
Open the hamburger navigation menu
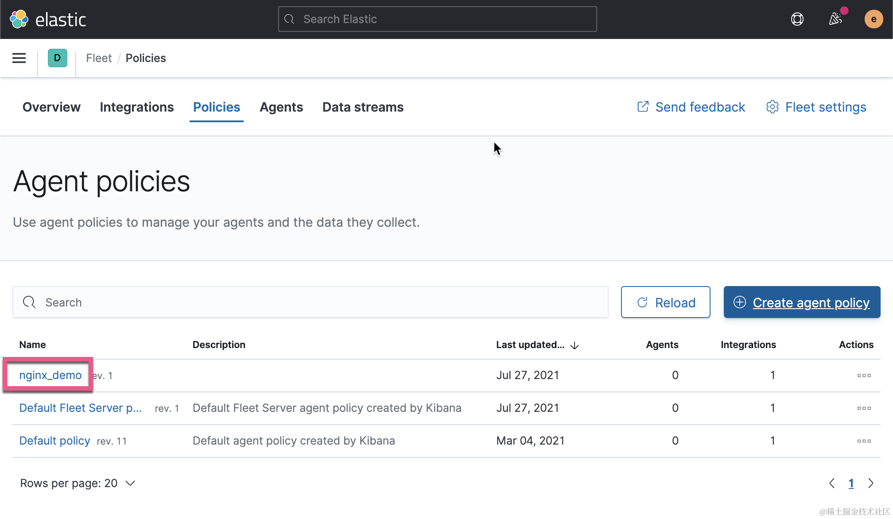(19, 58)
